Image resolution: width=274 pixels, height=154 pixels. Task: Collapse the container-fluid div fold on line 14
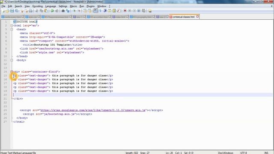[x=12, y=72]
